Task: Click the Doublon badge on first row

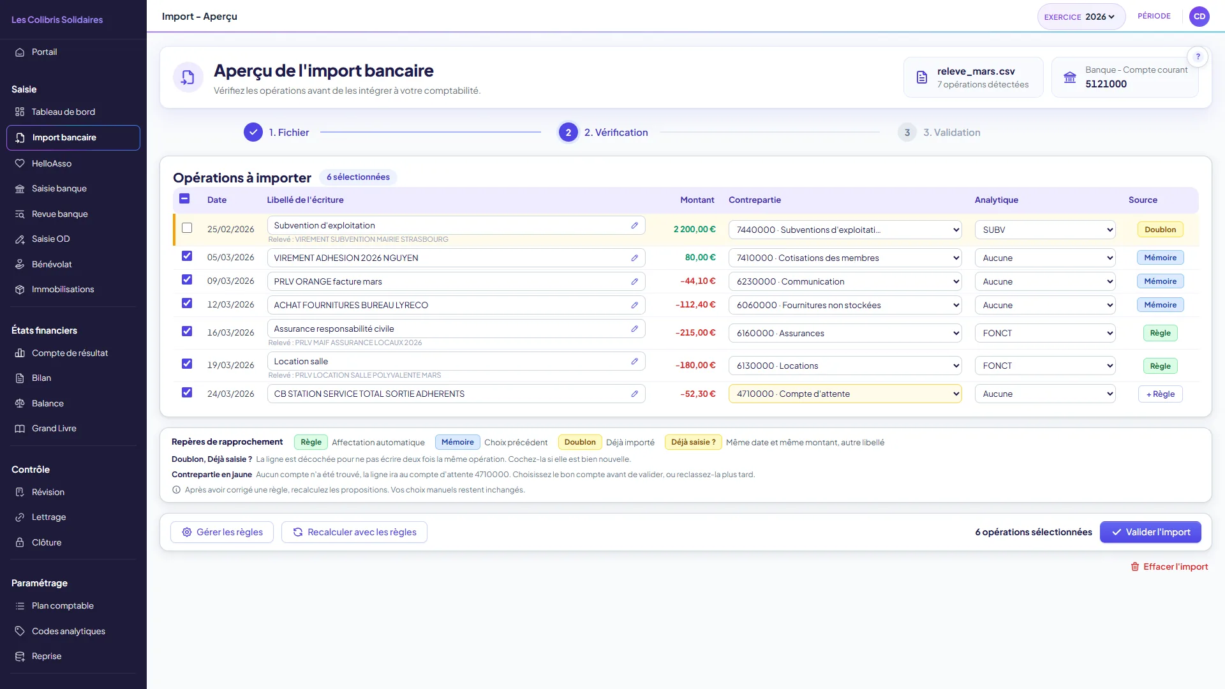Action: coord(1160,230)
